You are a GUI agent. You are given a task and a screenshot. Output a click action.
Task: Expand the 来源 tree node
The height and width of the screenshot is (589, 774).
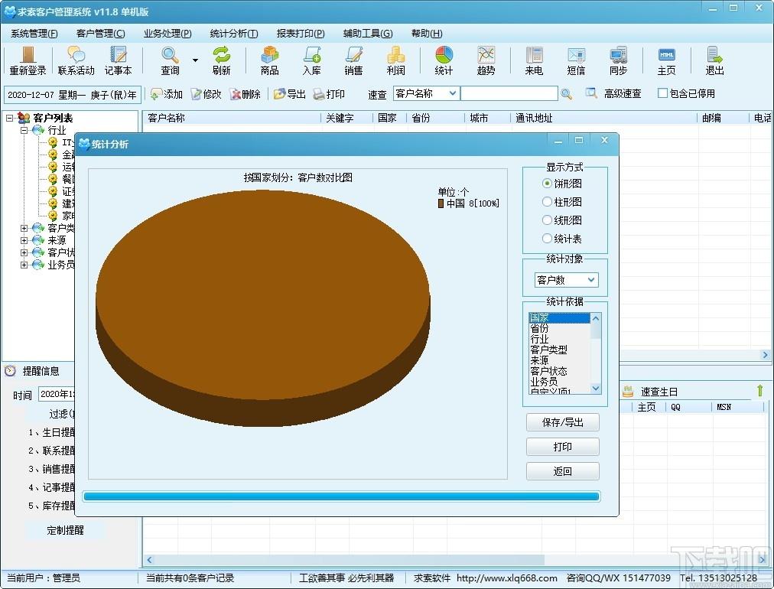click(24, 240)
